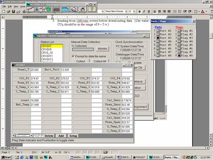The image size is (213, 160).
Task: Toggle Flag #4 checkbox
Action: [179, 41]
